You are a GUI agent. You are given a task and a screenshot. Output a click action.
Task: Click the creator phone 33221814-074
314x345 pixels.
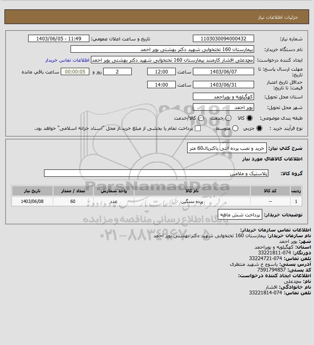coord(265,293)
